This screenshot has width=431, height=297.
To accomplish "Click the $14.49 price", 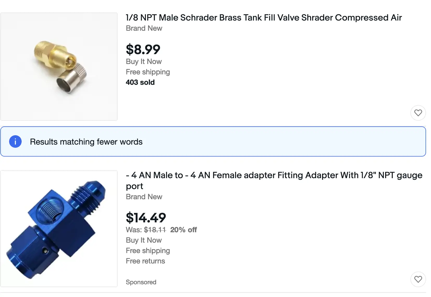I will [146, 218].
